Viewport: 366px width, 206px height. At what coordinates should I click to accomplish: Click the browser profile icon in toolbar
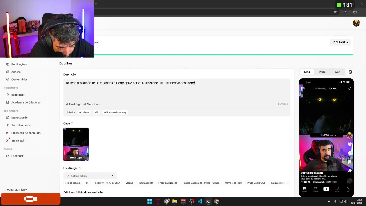pos(355,12)
